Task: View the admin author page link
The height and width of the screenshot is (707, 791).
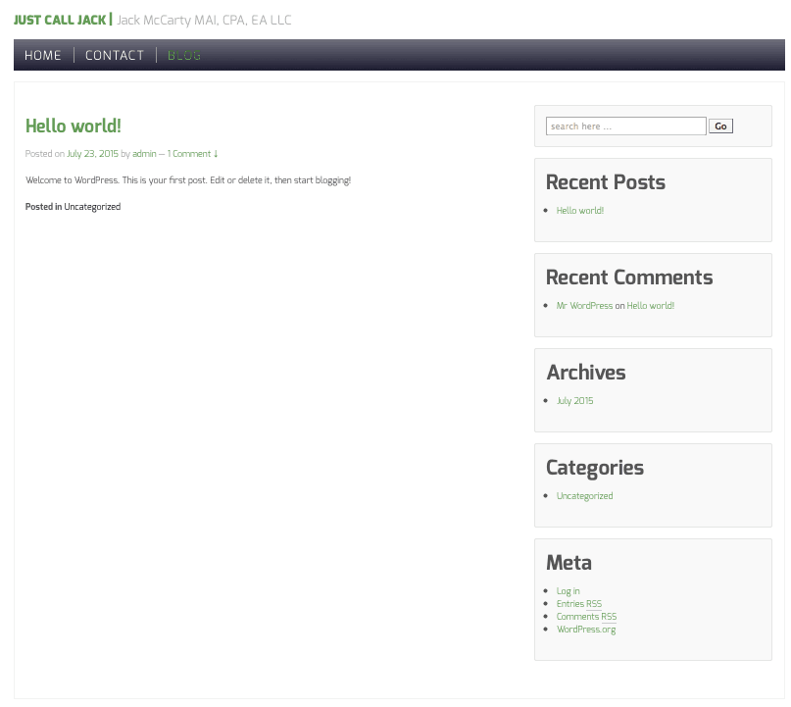Action: (144, 154)
